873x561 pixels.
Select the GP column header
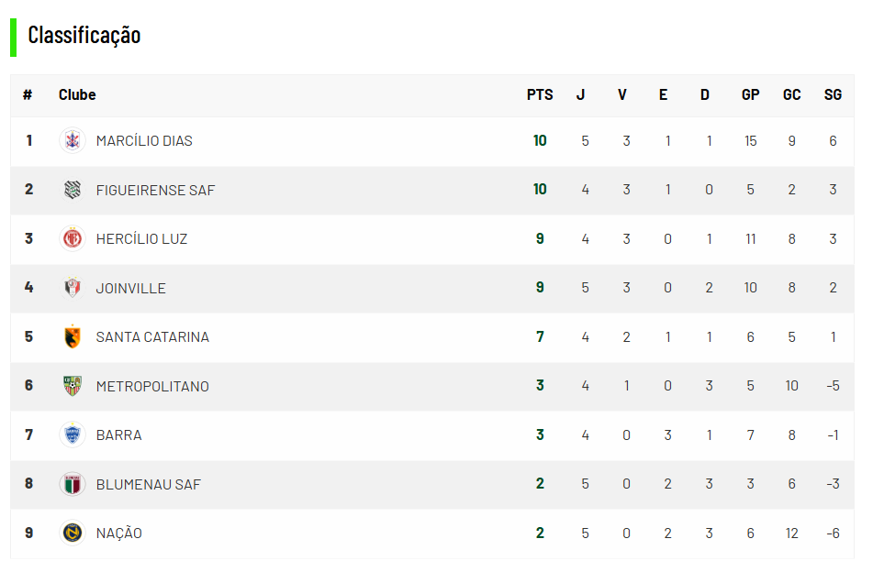[751, 95]
